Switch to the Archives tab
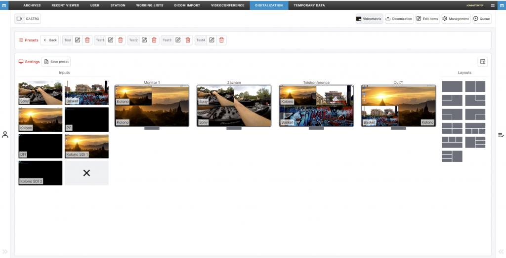 point(32,5)
